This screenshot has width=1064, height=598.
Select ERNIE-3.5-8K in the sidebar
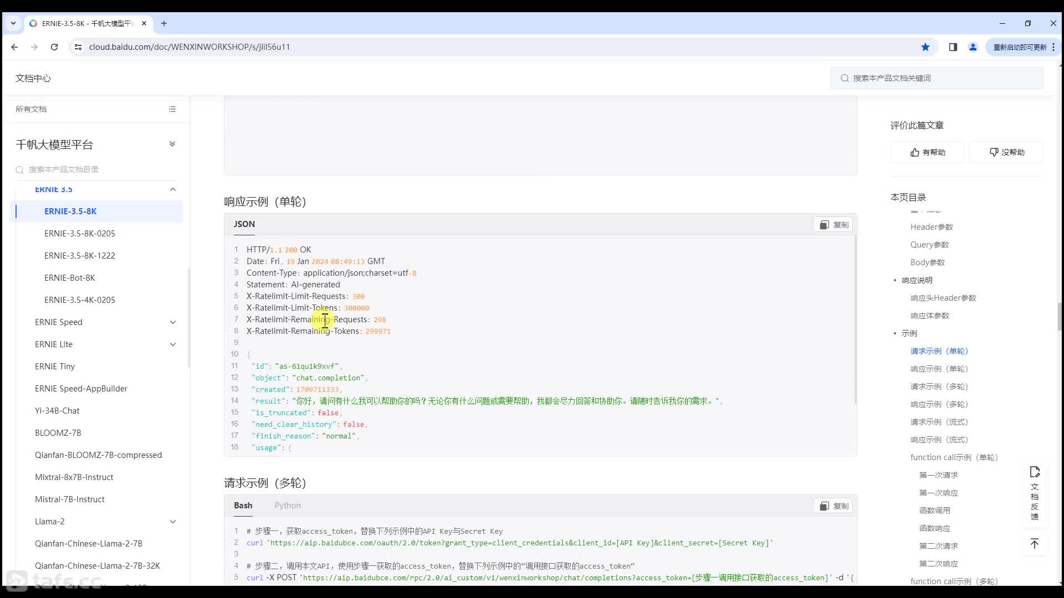tap(70, 211)
